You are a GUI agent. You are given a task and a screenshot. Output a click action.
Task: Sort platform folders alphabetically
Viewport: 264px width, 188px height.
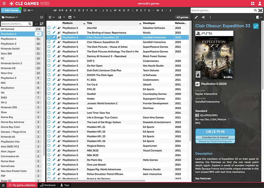pos(36,24)
